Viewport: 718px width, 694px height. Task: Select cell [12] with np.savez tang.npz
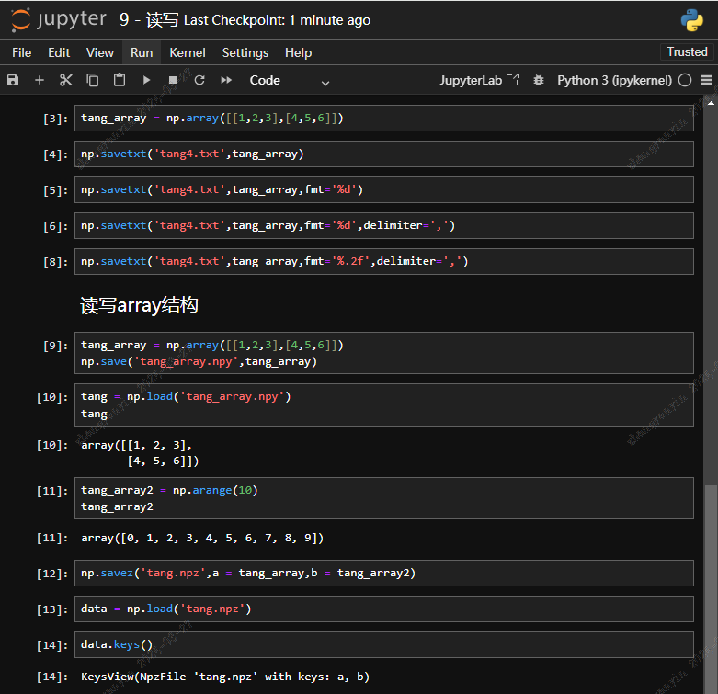pyautogui.click(x=383, y=574)
